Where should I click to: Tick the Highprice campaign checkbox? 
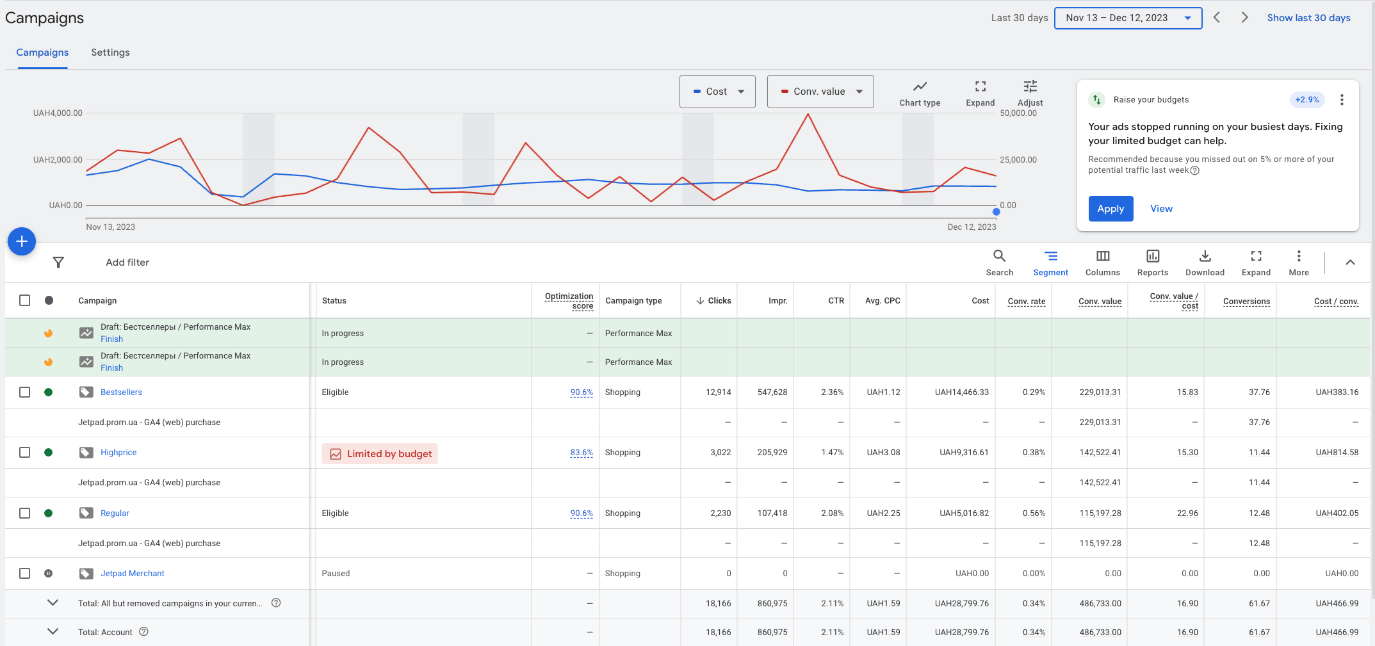pyautogui.click(x=24, y=452)
